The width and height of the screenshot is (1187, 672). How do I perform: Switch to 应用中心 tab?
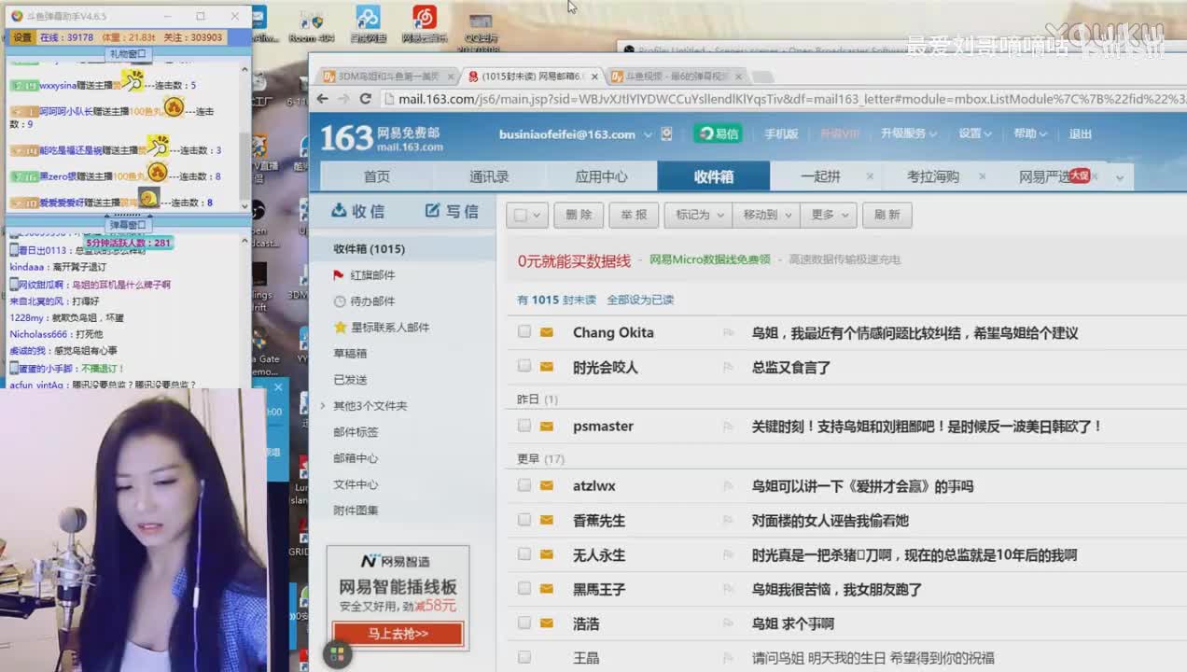pyautogui.click(x=601, y=176)
